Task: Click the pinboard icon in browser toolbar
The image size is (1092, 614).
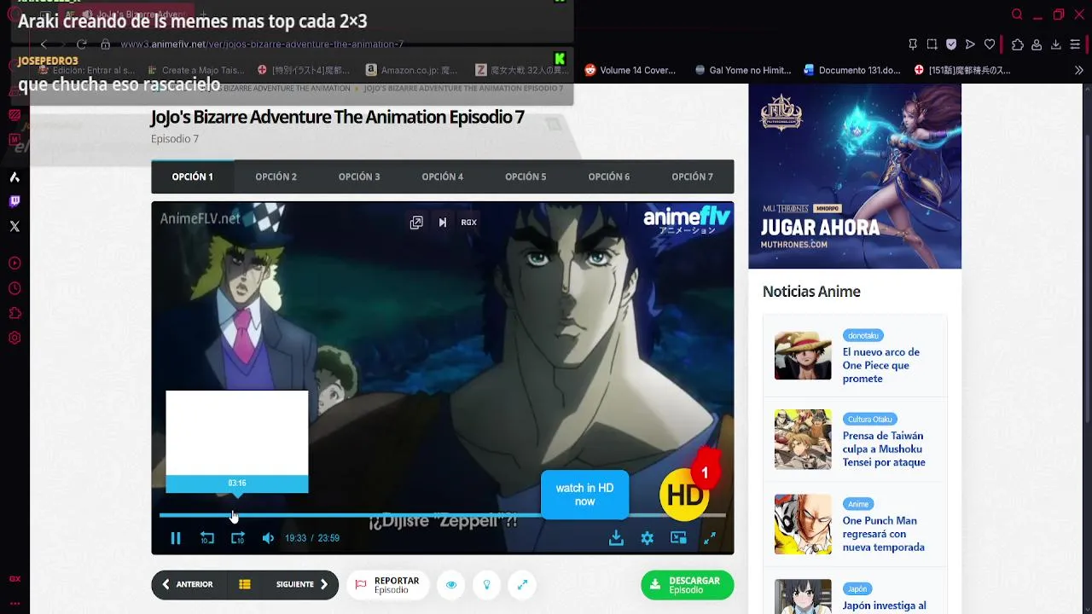Action: pyautogui.click(x=913, y=44)
